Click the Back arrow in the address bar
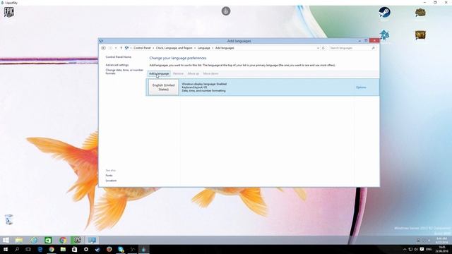Screen dimensions: 452x254 tap(104, 48)
